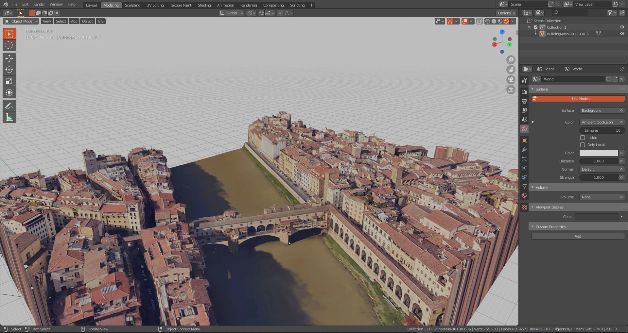
Task: Select the Rotate tool
Action: [x=9, y=70]
